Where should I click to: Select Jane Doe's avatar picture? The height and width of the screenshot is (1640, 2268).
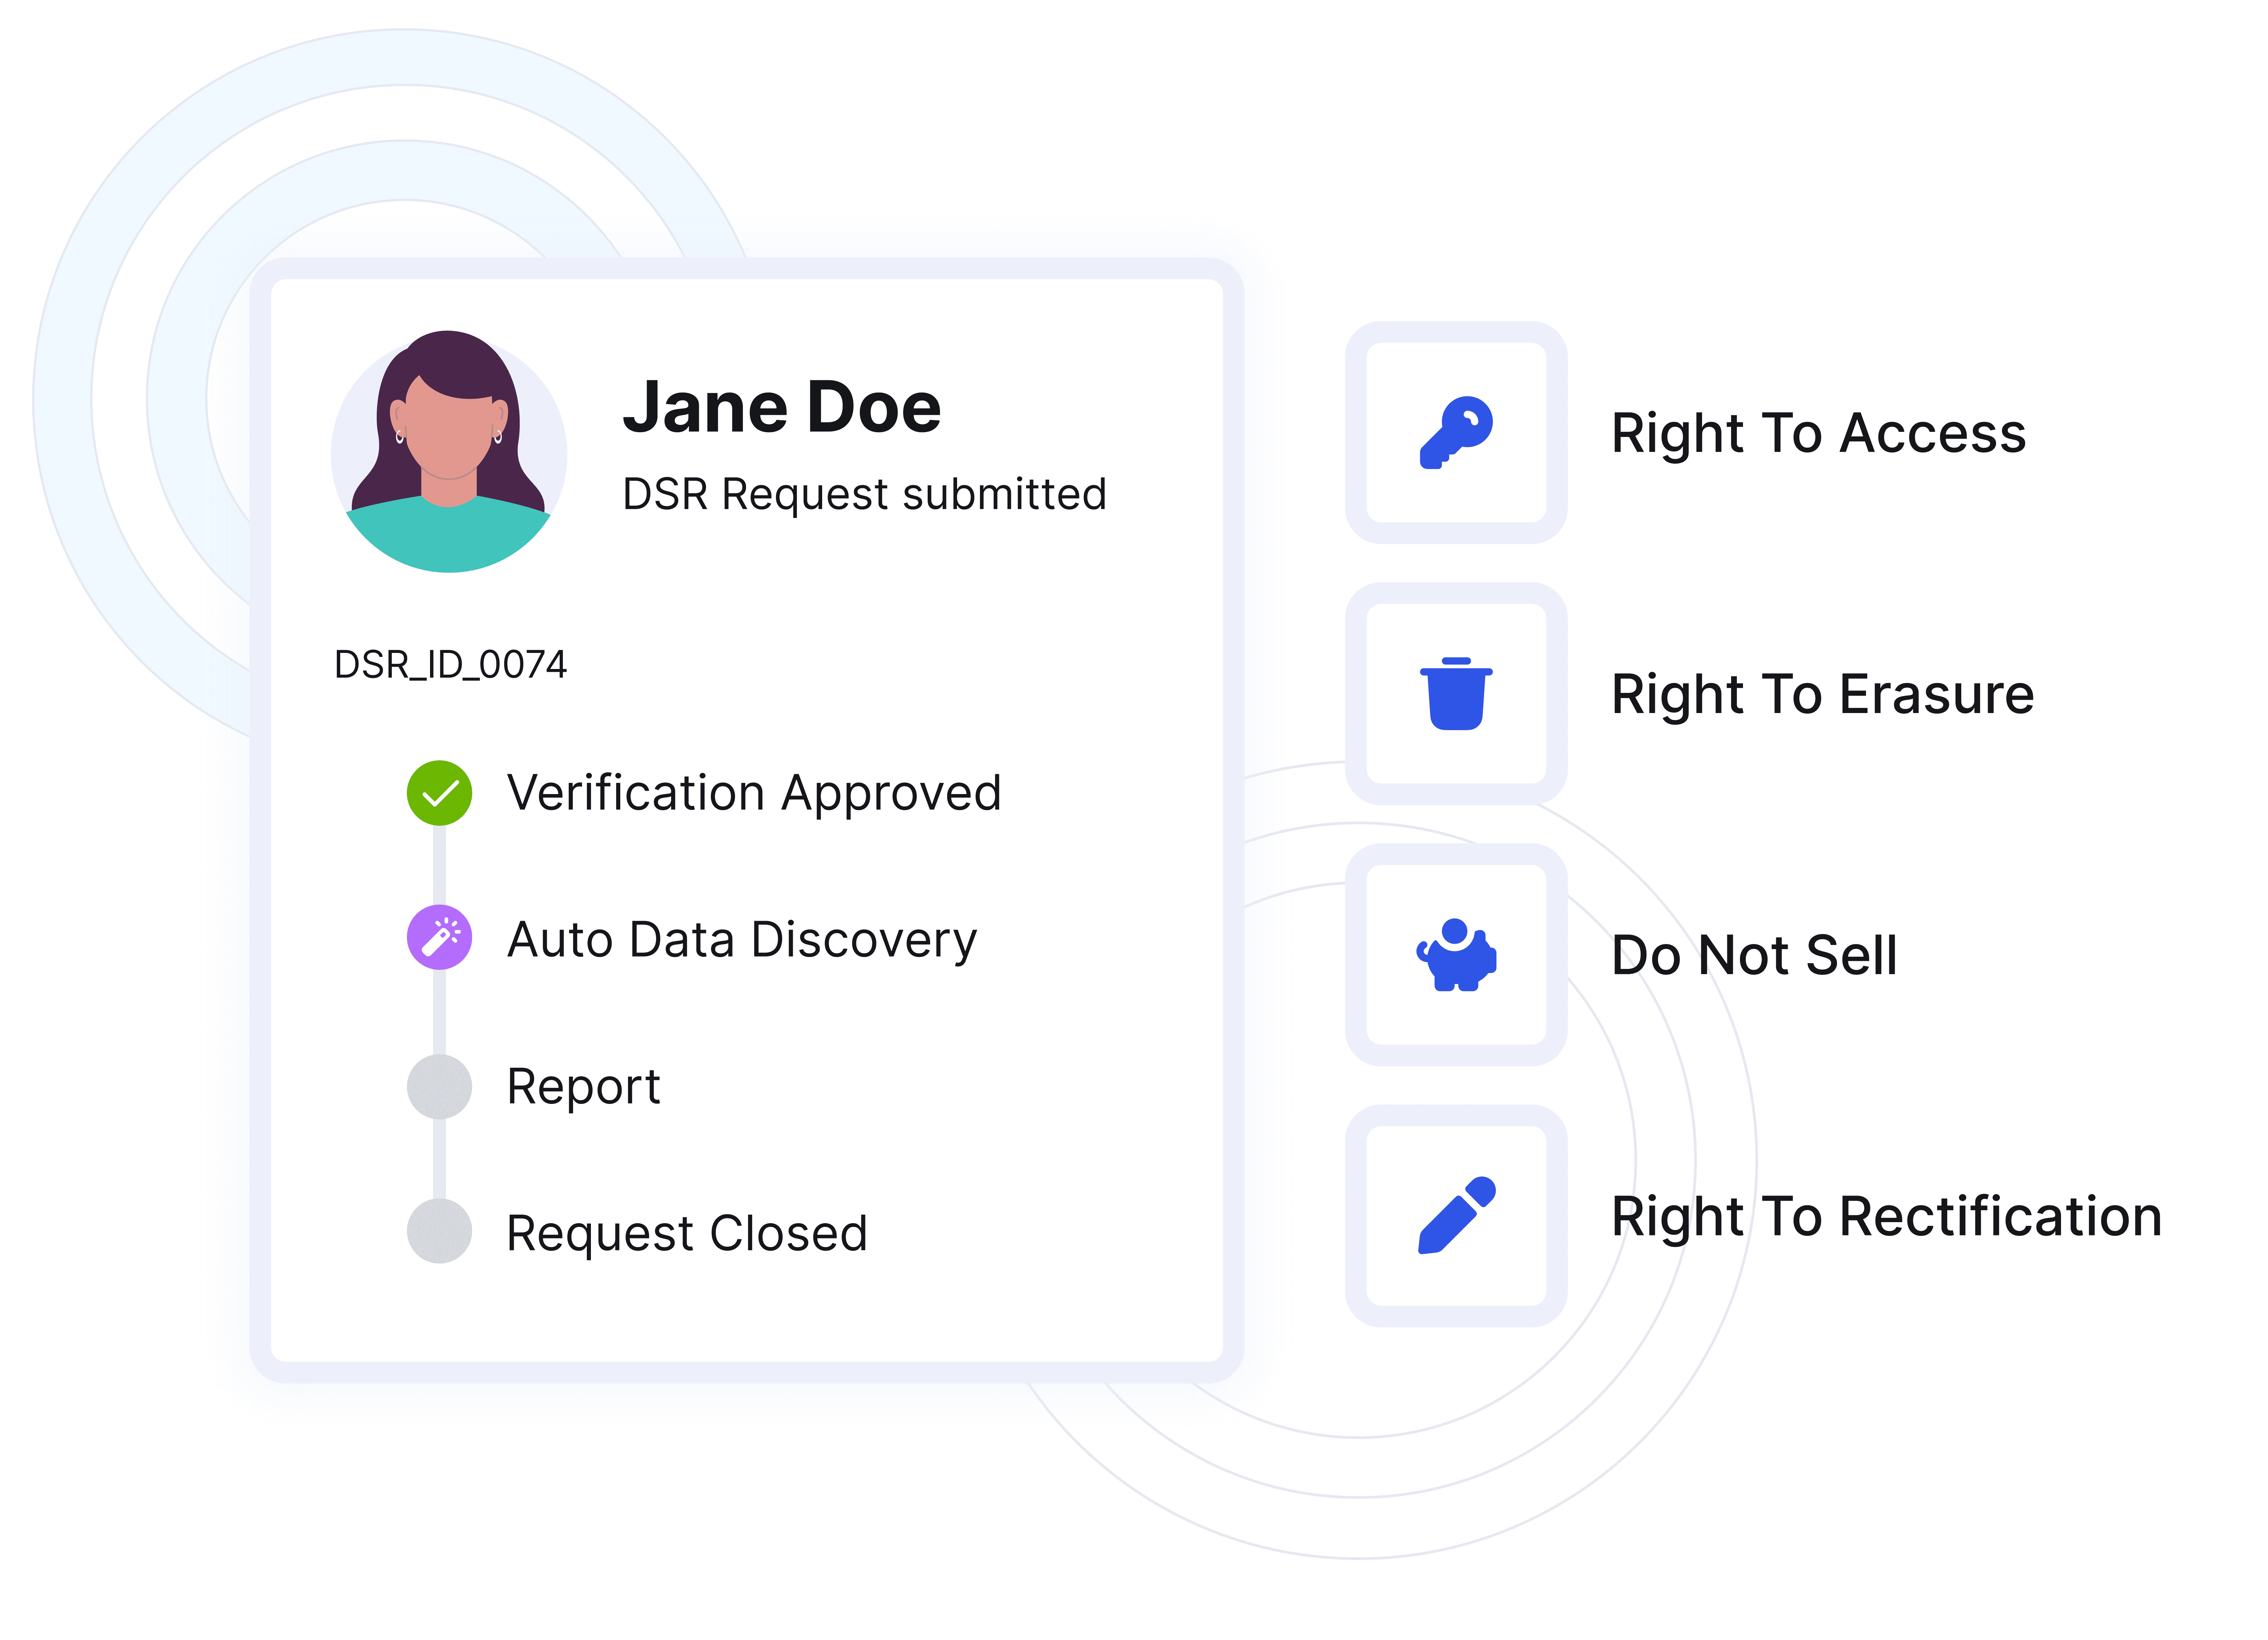(449, 452)
